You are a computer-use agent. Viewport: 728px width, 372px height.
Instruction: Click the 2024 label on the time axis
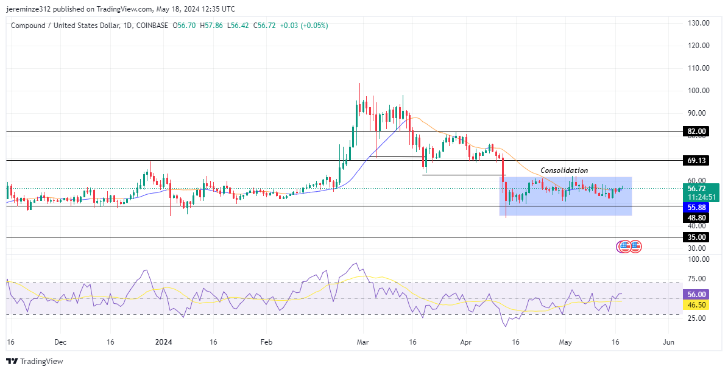point(163,342)
